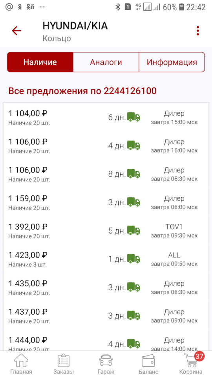Select the 1 159,00 ₽ offer

click(x=106, y=202)
